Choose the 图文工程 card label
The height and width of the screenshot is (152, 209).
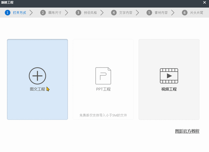coord(37,89)
